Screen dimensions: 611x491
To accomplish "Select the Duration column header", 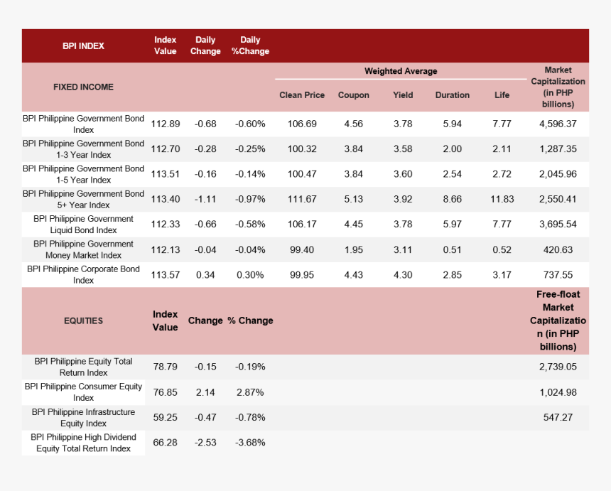I will point(452,95).
